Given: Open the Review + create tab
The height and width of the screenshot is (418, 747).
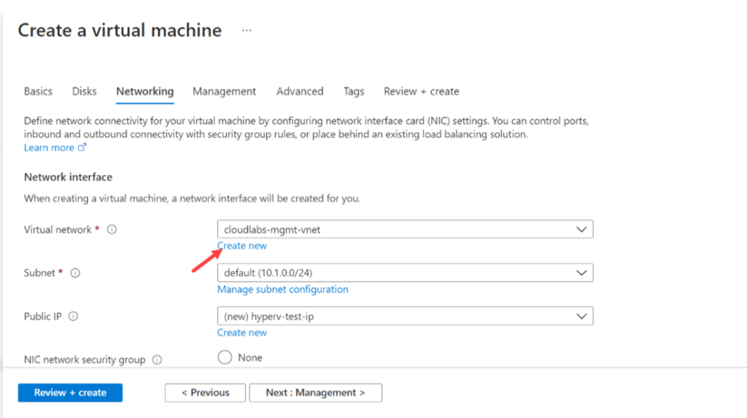Looking at the screenshot, I should [x=422, y=91].
